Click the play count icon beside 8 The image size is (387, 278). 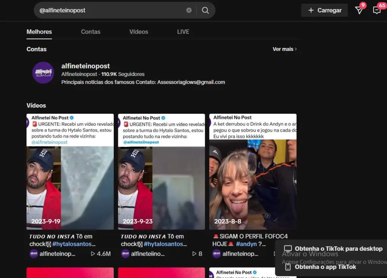[194, 253]
